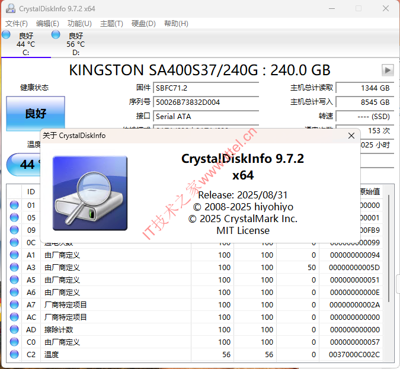Click status orb for attribute A3

point(14,267)
